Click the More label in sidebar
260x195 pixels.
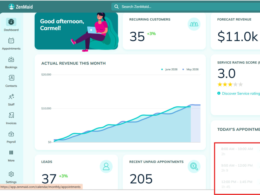tap(11, 160)
